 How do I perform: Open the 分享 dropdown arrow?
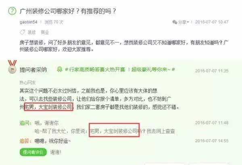[x=188, y=22]
